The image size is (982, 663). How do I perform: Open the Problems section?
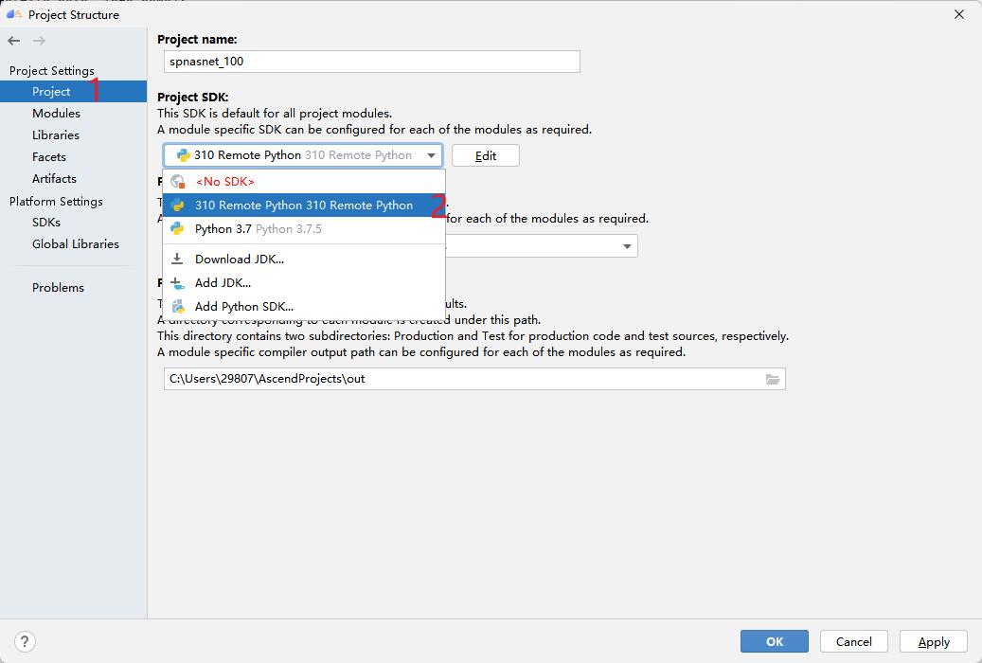click(58, 287)
